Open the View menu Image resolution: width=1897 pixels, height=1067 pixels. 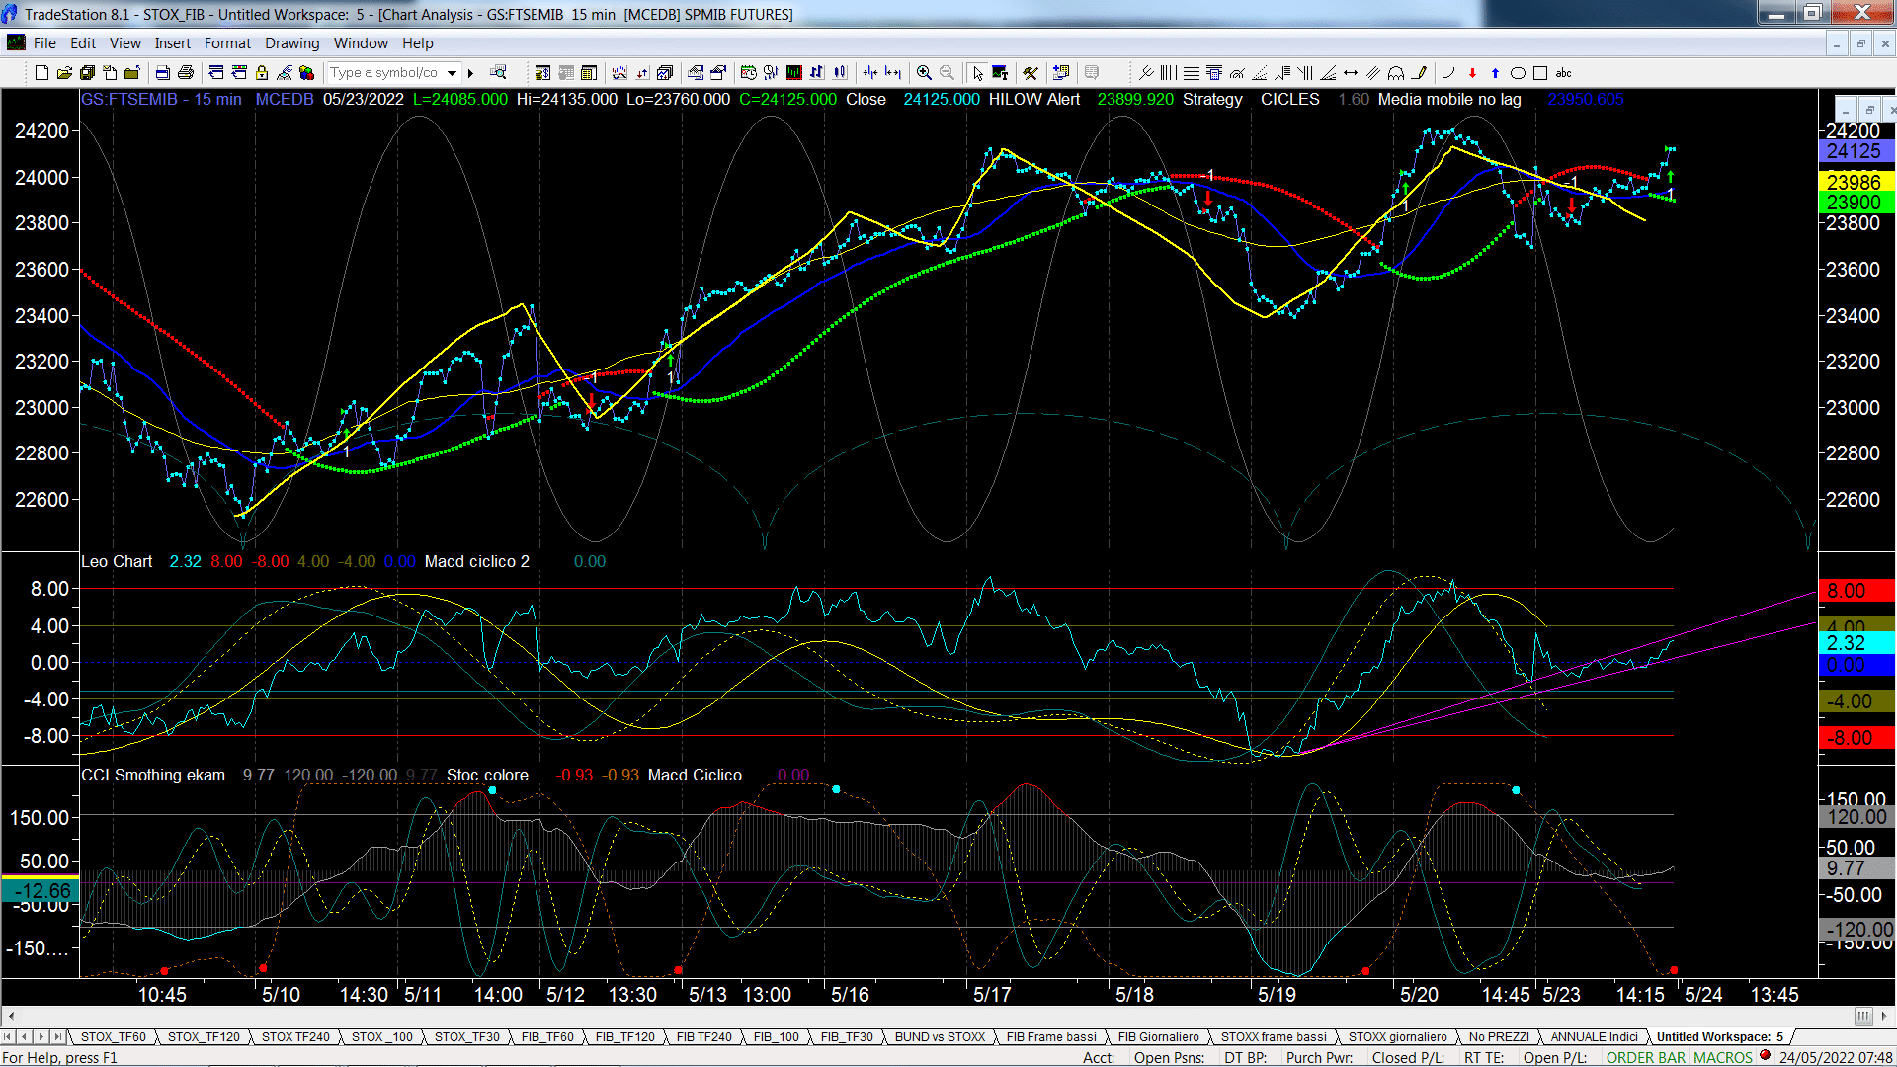pyautogui.click(x=124, y=43)
